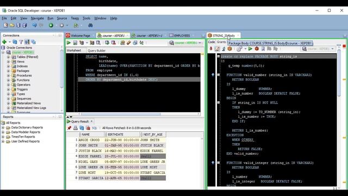Click the bookmark icon in package editor toolbar
Screen dimensions: 348x196
pos(263,48)
